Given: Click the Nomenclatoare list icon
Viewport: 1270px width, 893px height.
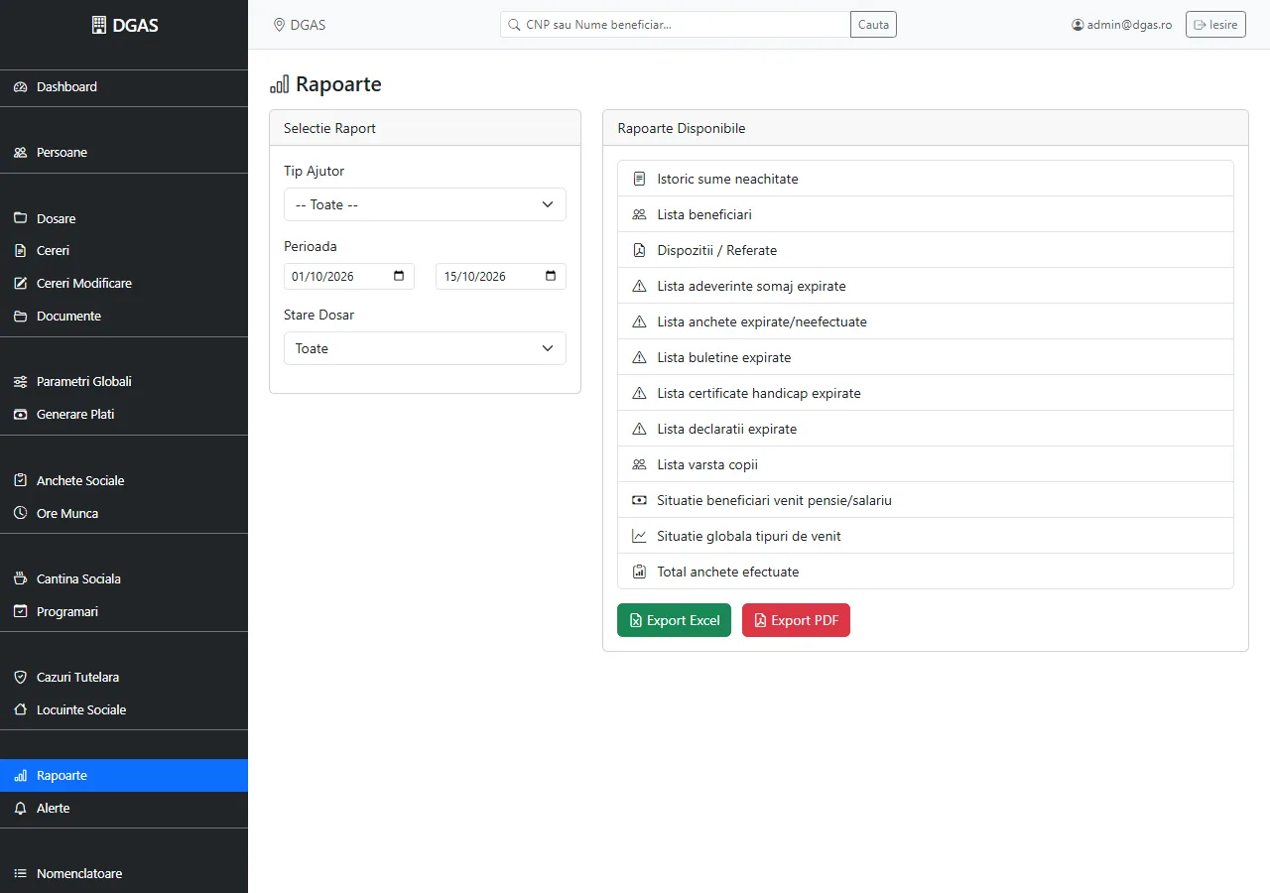Looking at the screenshot, I should (20, 874).
